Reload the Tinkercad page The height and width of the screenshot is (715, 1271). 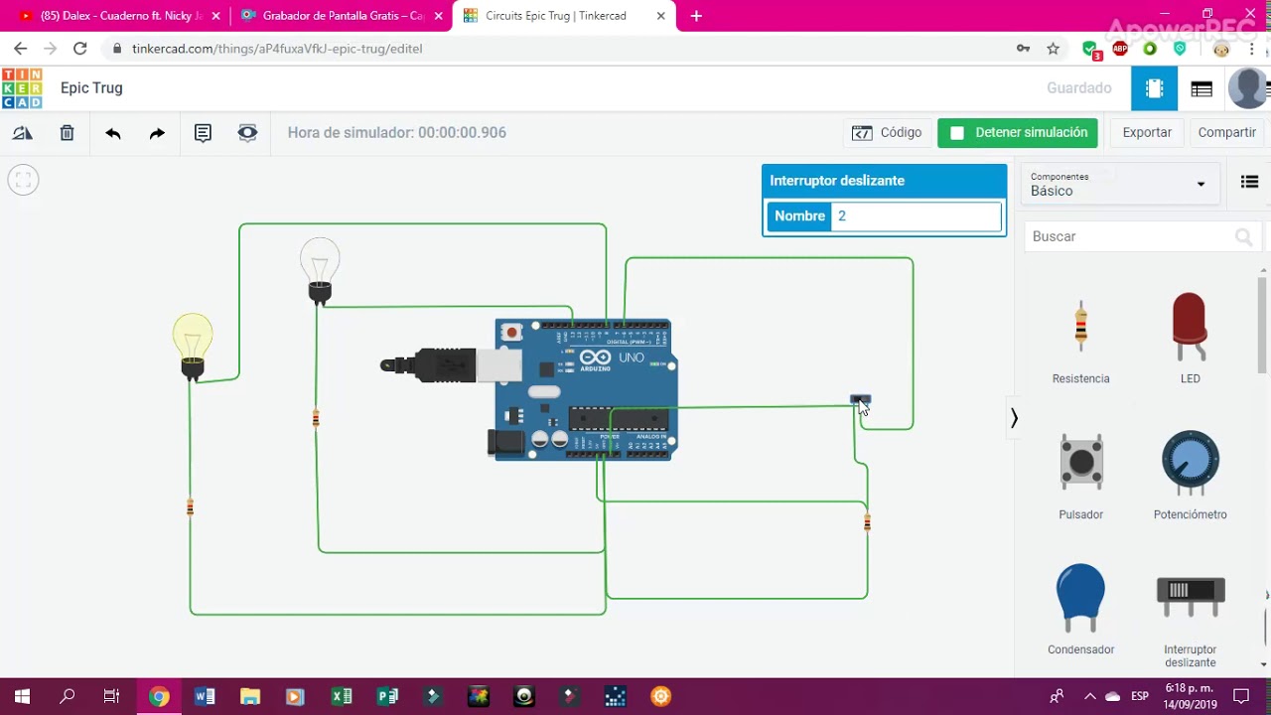pos(80,48)
